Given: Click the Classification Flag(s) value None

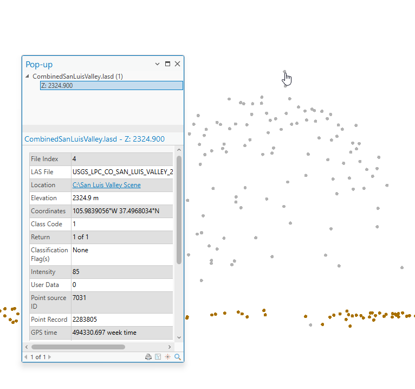Looking at the screenshot, I should 81,250.
